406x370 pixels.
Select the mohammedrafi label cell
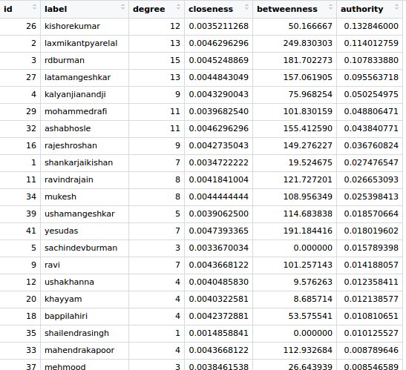(85, 111)
